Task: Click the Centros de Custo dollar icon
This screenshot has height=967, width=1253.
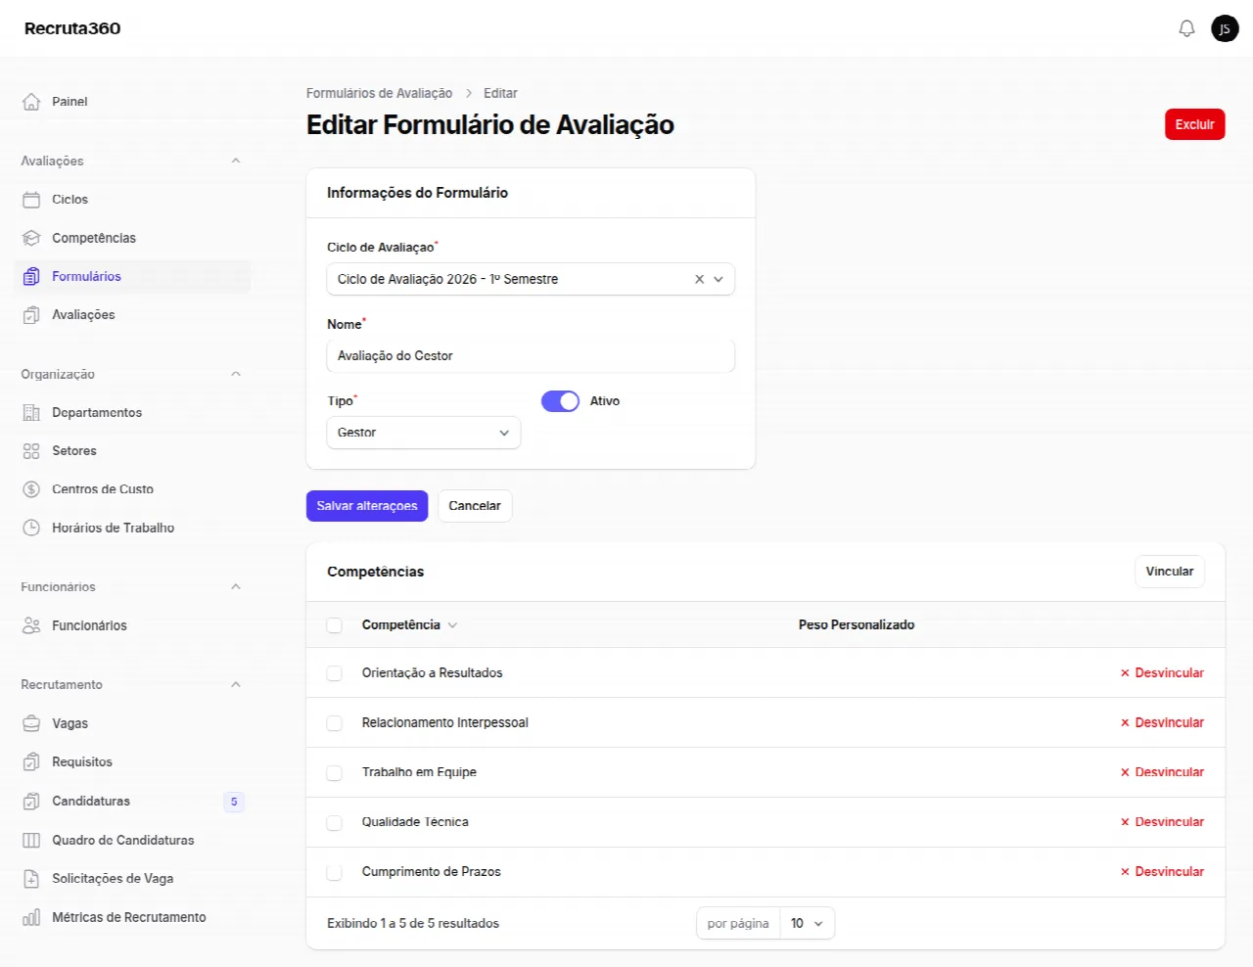Action: click(31, 489)
